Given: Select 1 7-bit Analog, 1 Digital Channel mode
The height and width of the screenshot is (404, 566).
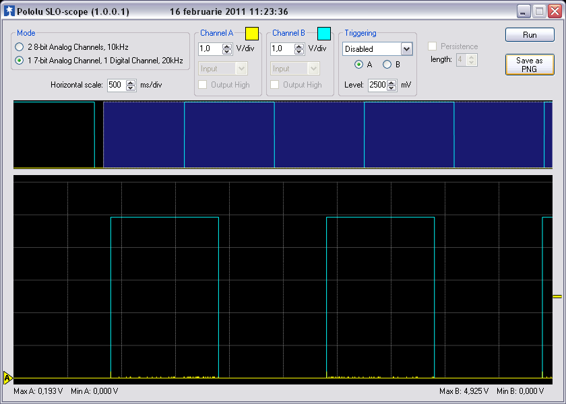Looking at the screenshot, I should click(99, 61).
